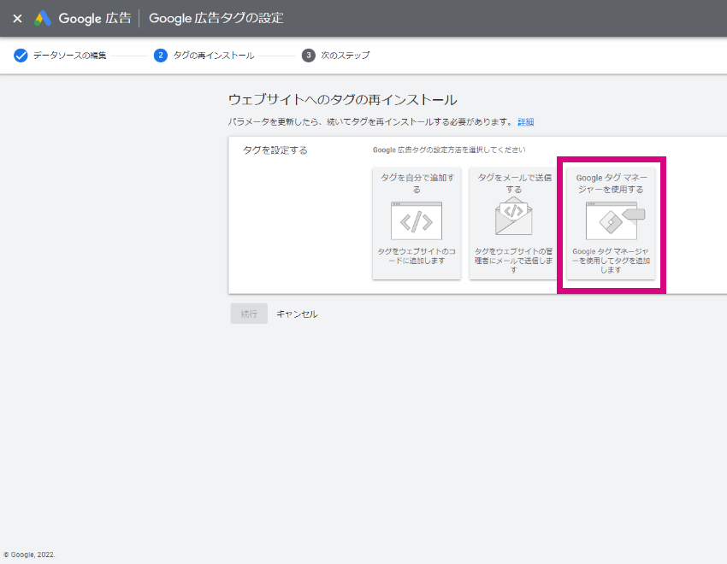This screenshot has width=727, height=564.
Task: Choose Google タグ マネージャーを使用する card title
Action: [611, 184]
